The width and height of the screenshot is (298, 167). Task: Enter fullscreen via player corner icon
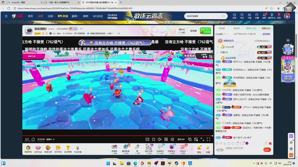click(209, 140)
